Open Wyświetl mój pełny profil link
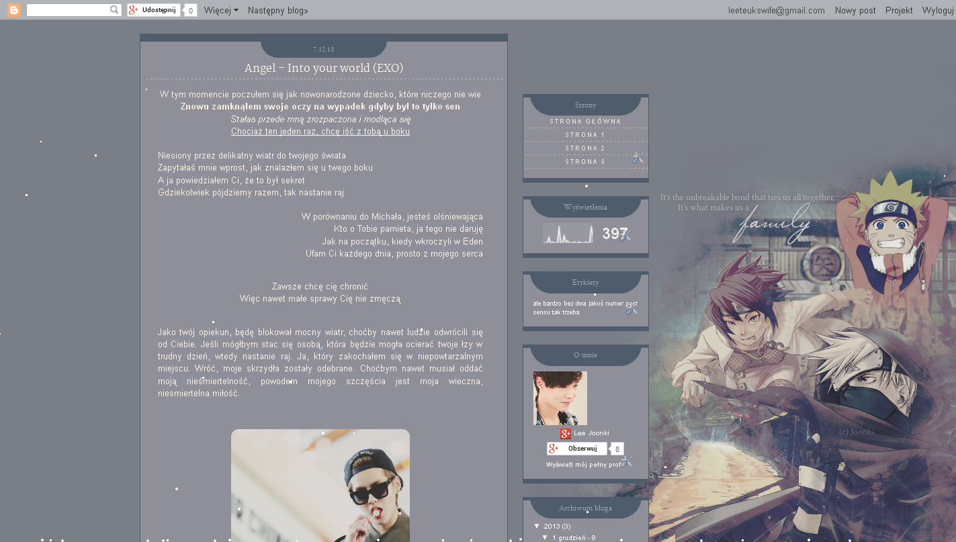 point(584,465)
